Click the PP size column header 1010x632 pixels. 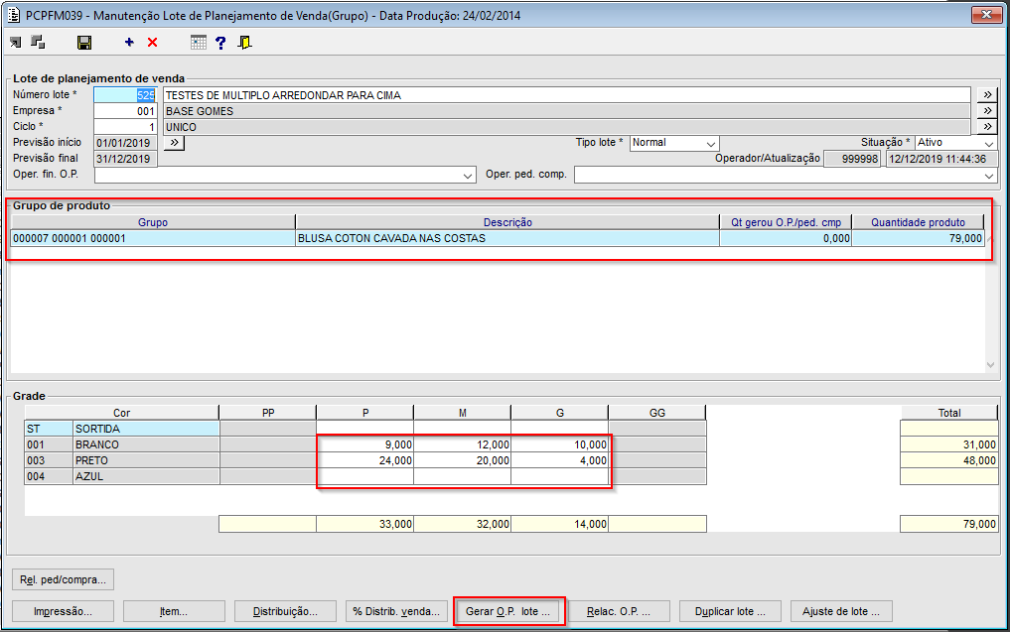tap(268, 413)
